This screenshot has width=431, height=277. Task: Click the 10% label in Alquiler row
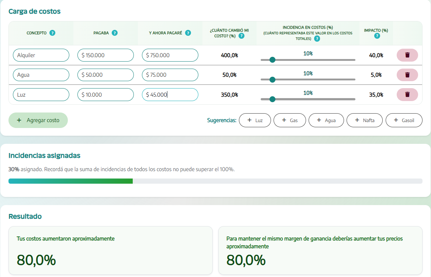(308, 53)
